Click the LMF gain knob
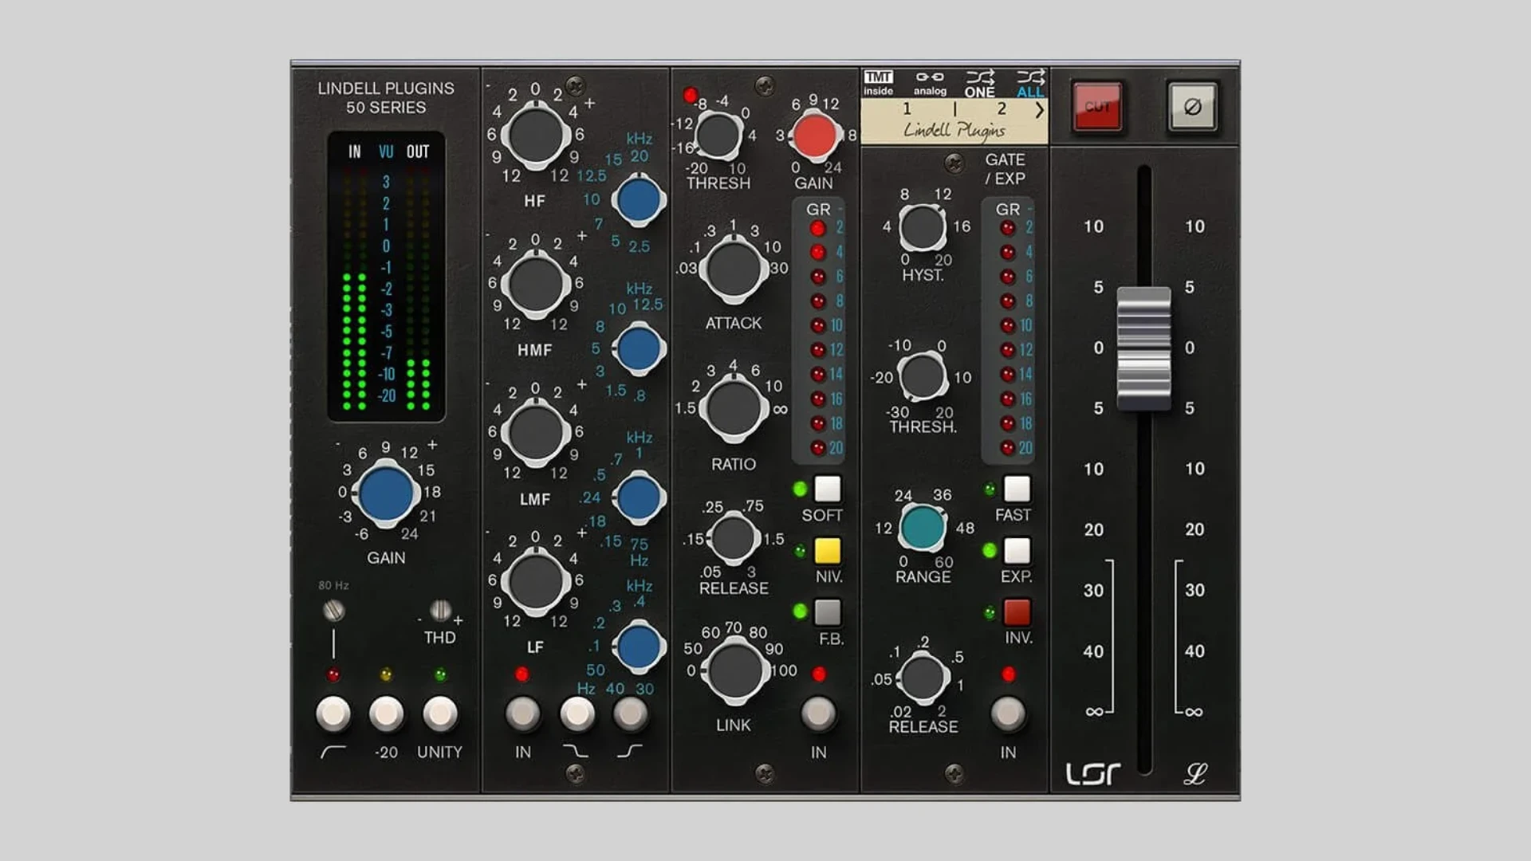 point(535,433)
